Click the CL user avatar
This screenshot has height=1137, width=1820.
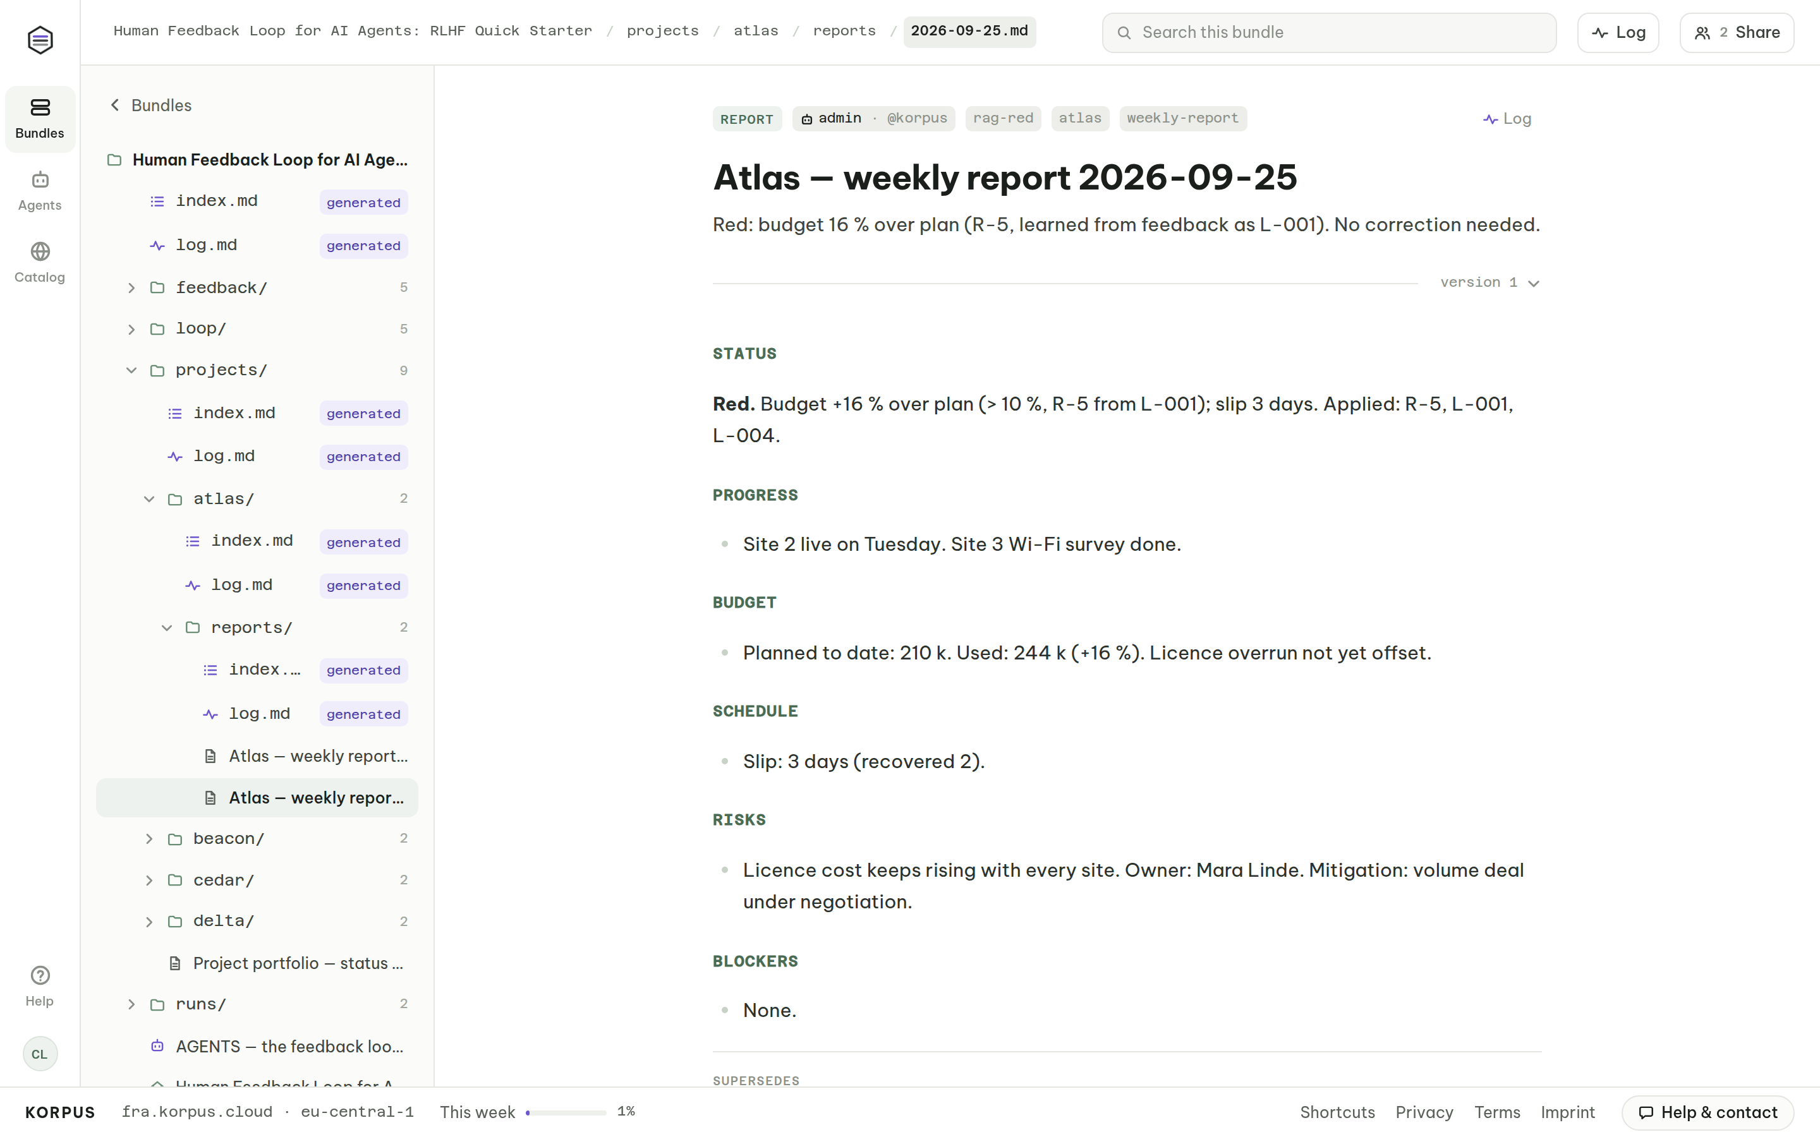40,1054
